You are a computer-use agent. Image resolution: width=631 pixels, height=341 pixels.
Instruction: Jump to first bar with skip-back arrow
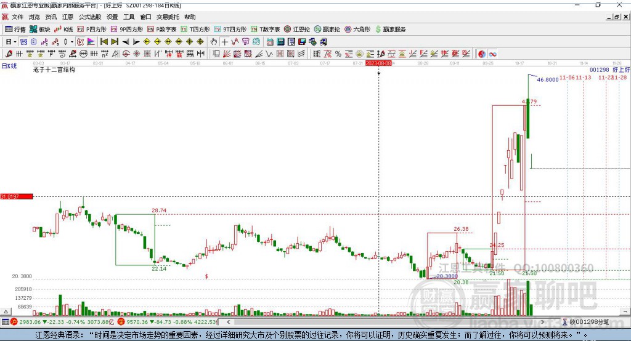tap(104, 42)
